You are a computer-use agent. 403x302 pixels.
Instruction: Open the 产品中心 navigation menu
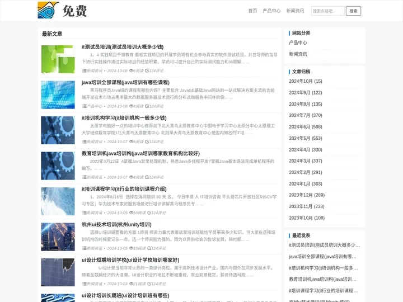[271, 11]
